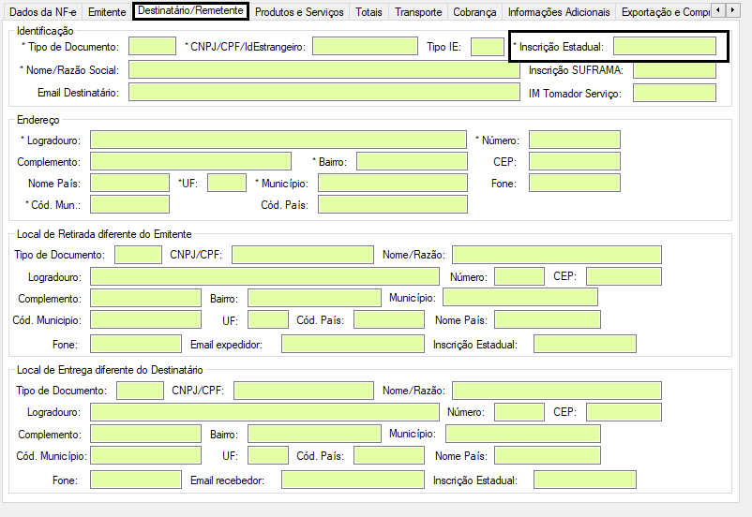The width and height of the screenshot is (752, 517).
Task: Select the Destinatário/Remetente tab
Action: pyautogui.click(x=190, y=10)
